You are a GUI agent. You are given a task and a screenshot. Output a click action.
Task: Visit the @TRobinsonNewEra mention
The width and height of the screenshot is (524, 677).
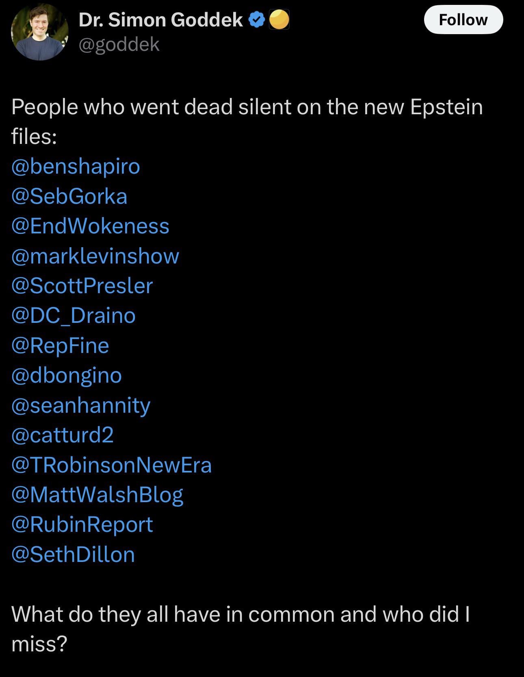tap(112, 465)
